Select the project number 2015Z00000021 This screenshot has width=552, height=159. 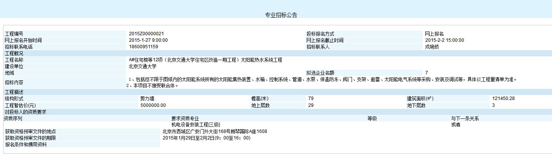click(x=146, y=34)
